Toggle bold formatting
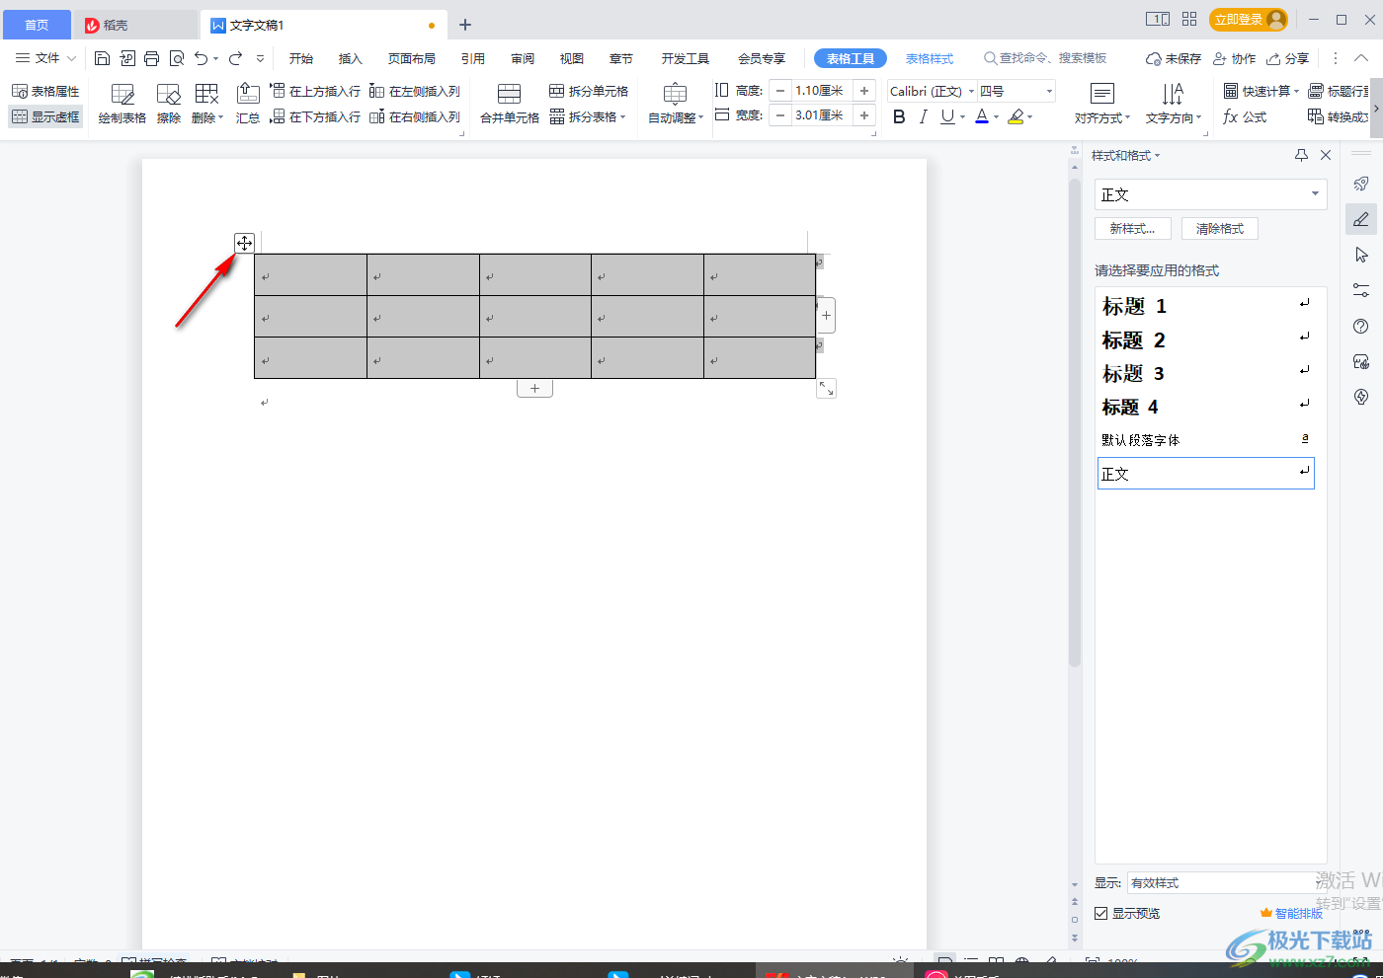 899,116
